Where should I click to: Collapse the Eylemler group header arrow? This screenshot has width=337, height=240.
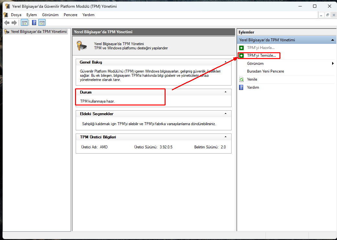(332, 40)
